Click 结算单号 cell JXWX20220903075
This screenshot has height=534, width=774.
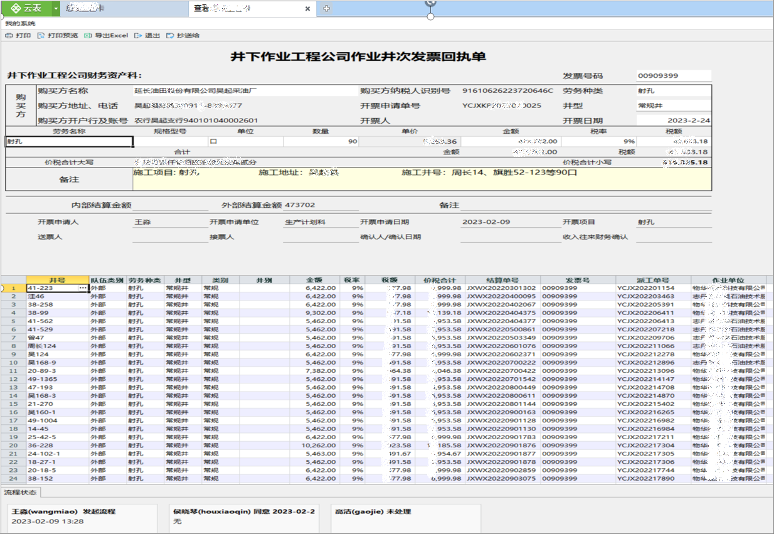click(502, 478)
